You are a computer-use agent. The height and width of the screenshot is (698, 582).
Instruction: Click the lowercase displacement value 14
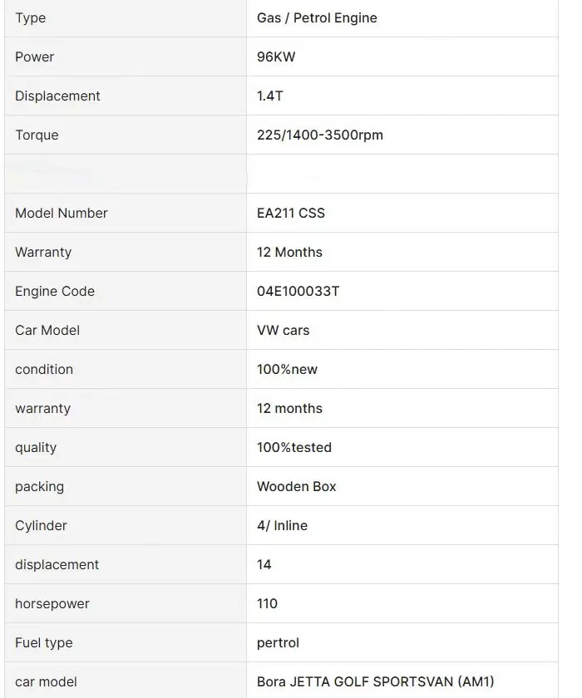(264, 564)
